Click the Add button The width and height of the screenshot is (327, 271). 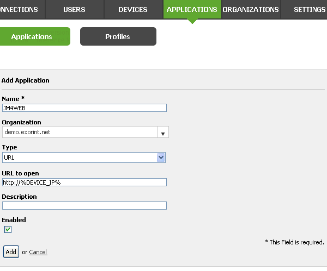click(x=11, y=252)
